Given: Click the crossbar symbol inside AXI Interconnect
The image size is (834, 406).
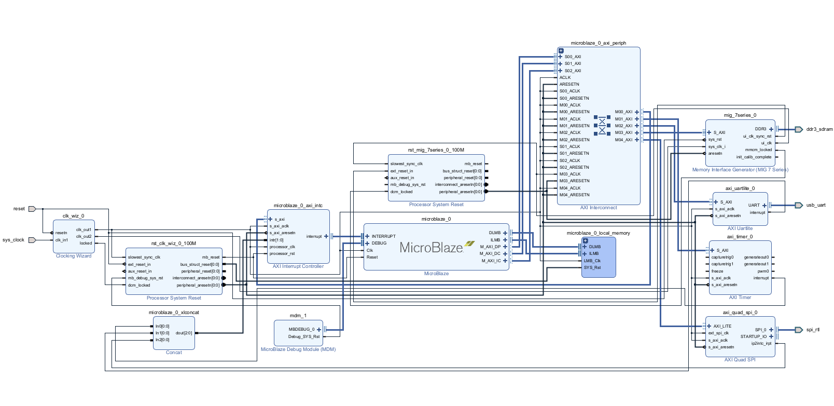Looking at the screenshot, I should 602,126.
